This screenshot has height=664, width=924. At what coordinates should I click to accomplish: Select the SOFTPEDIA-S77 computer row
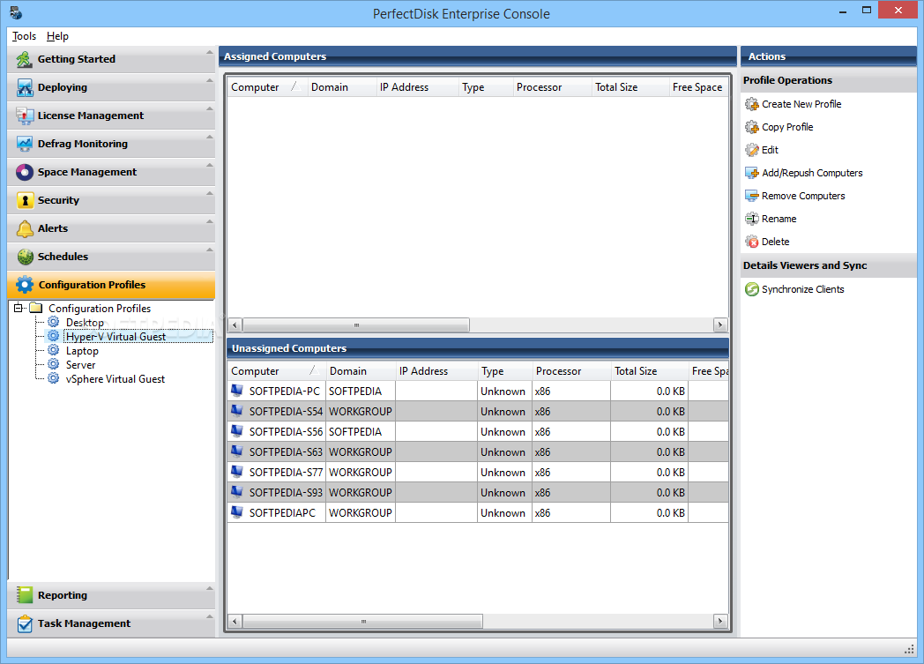click(x=478, y=472)
